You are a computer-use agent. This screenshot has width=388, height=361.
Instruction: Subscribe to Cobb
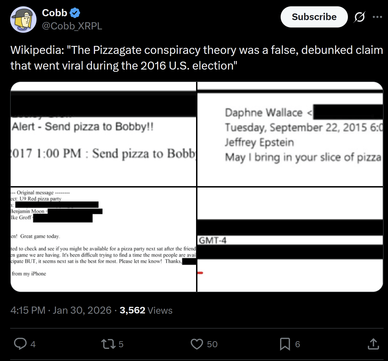click(x=314, y=17)
